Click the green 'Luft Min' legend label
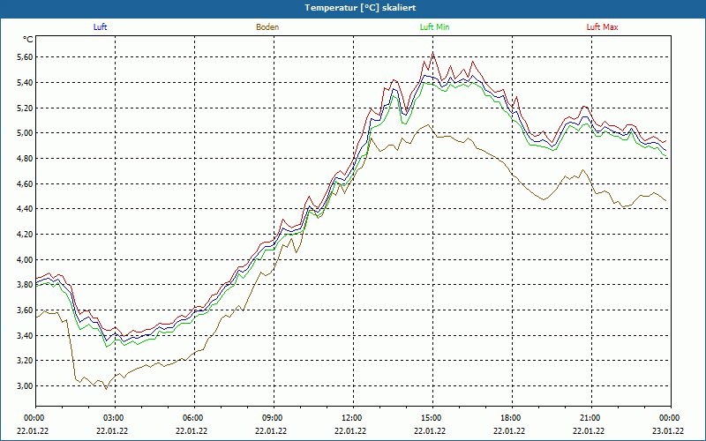The height and width of the screenshot is (441, 706). [x=434, y=27]
